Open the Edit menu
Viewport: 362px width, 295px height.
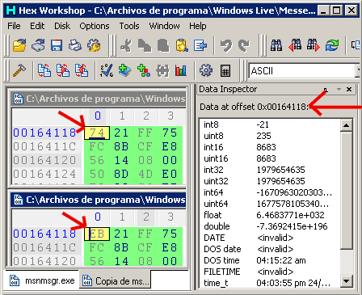point(37,26)
